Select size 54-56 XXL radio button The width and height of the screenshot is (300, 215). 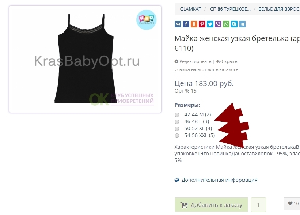pyautogui.click(x=177, y=136)
